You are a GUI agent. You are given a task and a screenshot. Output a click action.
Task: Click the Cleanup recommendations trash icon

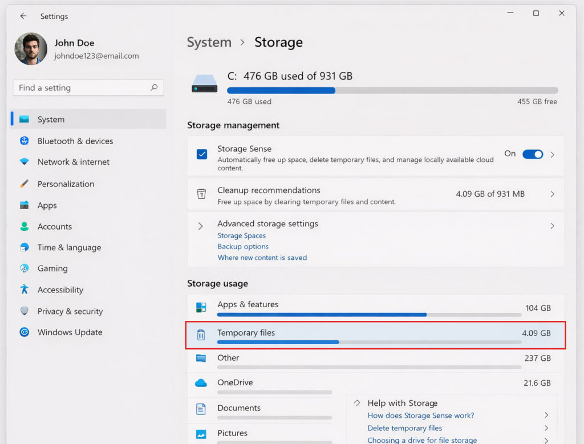pyautogui.click(x=201, y=194)
